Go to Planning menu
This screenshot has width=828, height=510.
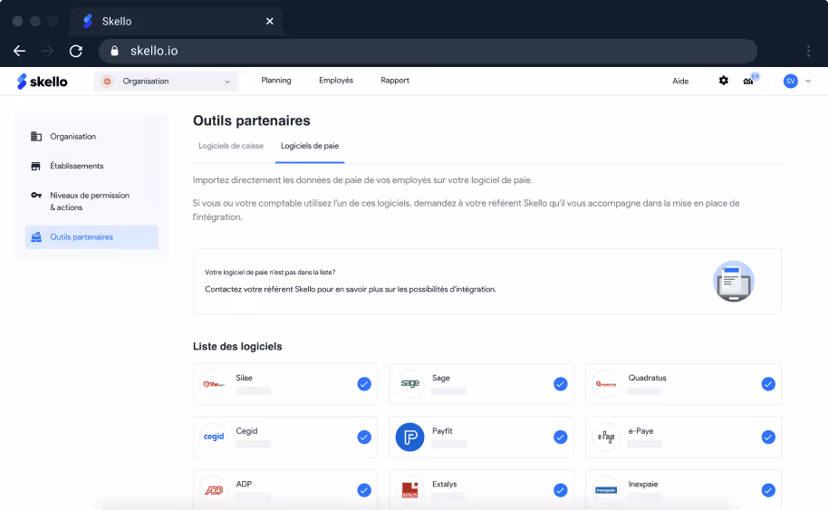click(x=276, y=81)
